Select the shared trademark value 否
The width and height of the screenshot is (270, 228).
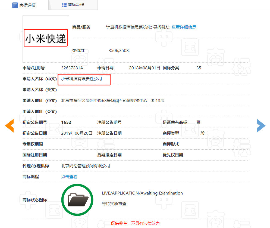198,122
